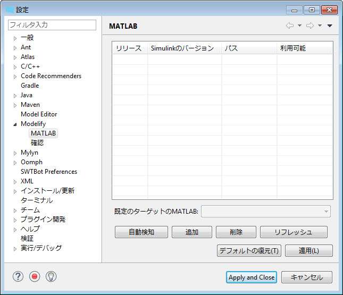343x295 pixels.
Task: Select the Model Editor tree item
Action: click(x=39, y=114)
